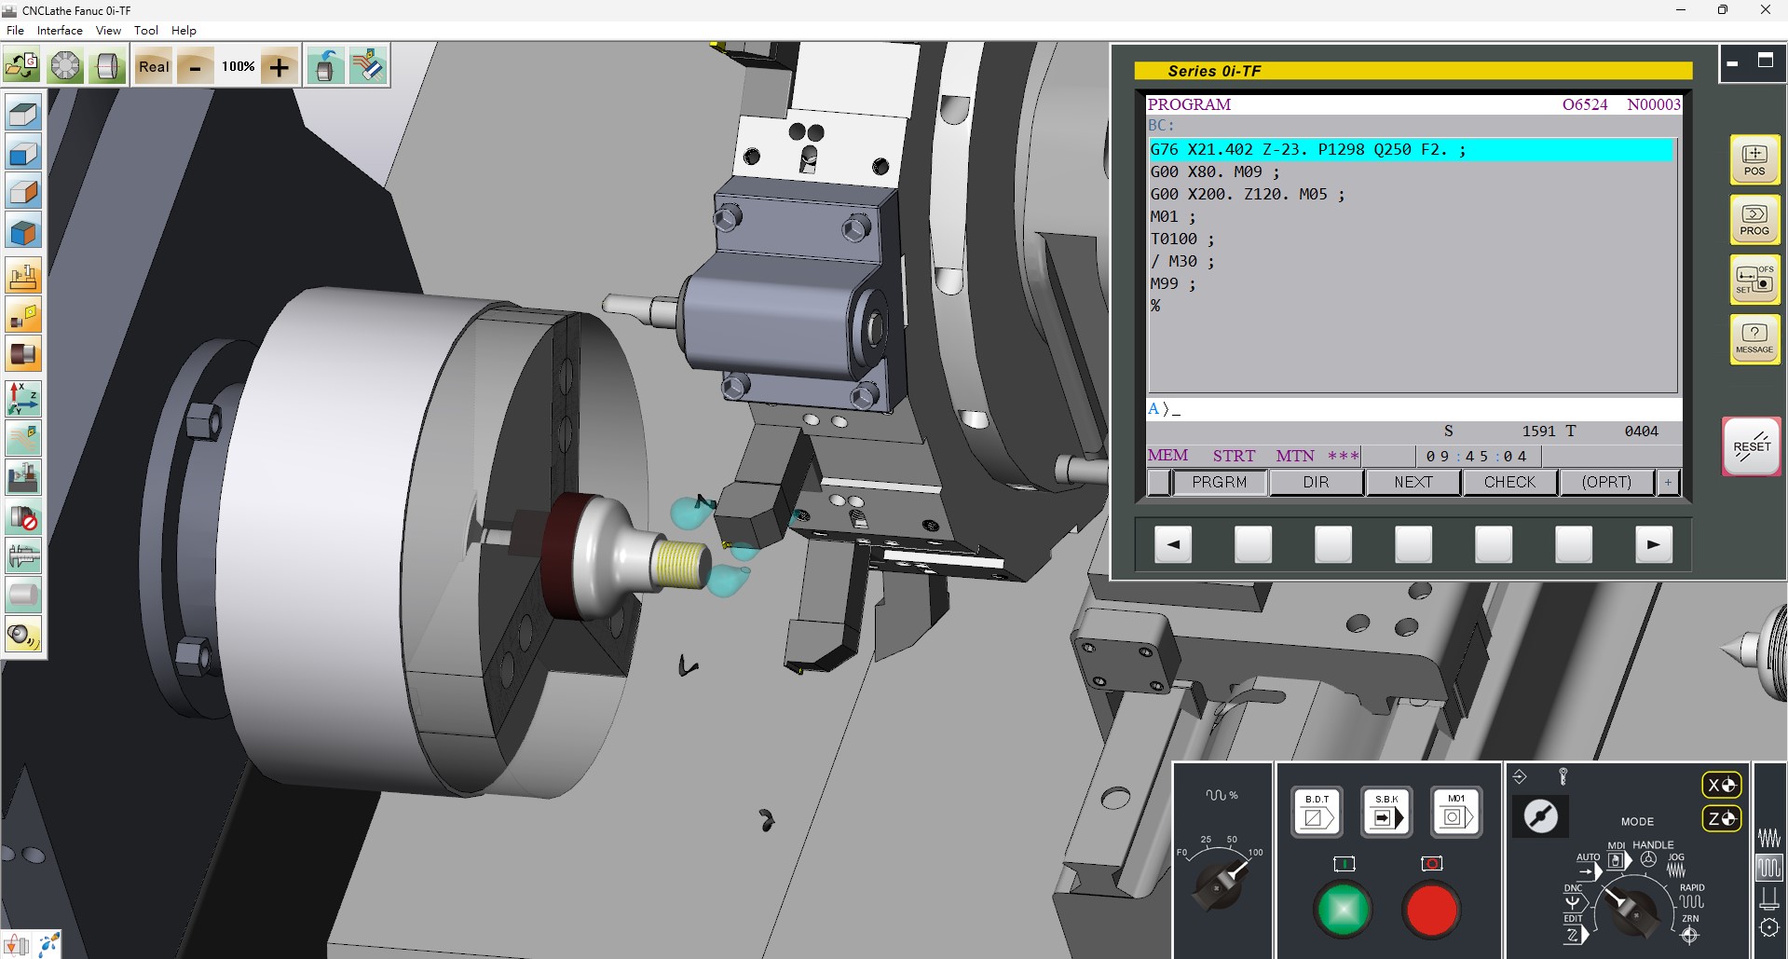Click the Z zero return button
1788x959 pixels.
pyautogui.click(x=1721, y=818)
